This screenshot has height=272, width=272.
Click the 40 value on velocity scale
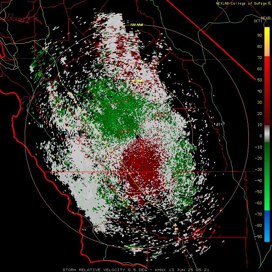click(260, 91)
